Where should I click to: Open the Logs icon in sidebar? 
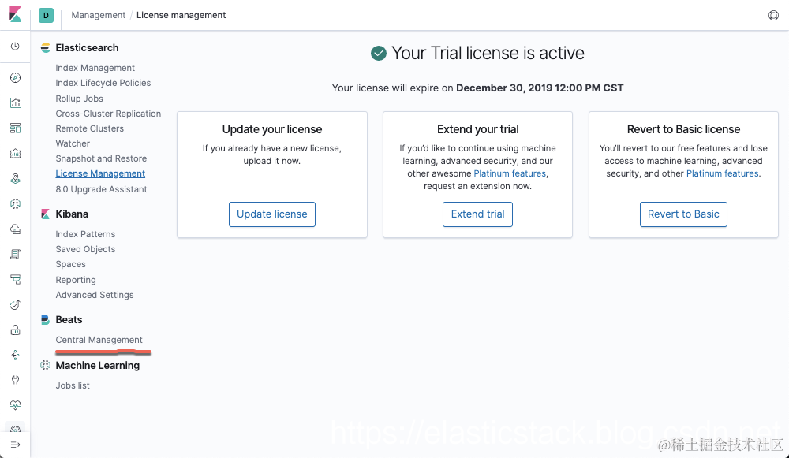pyautogui.click(x=16, y=255)
